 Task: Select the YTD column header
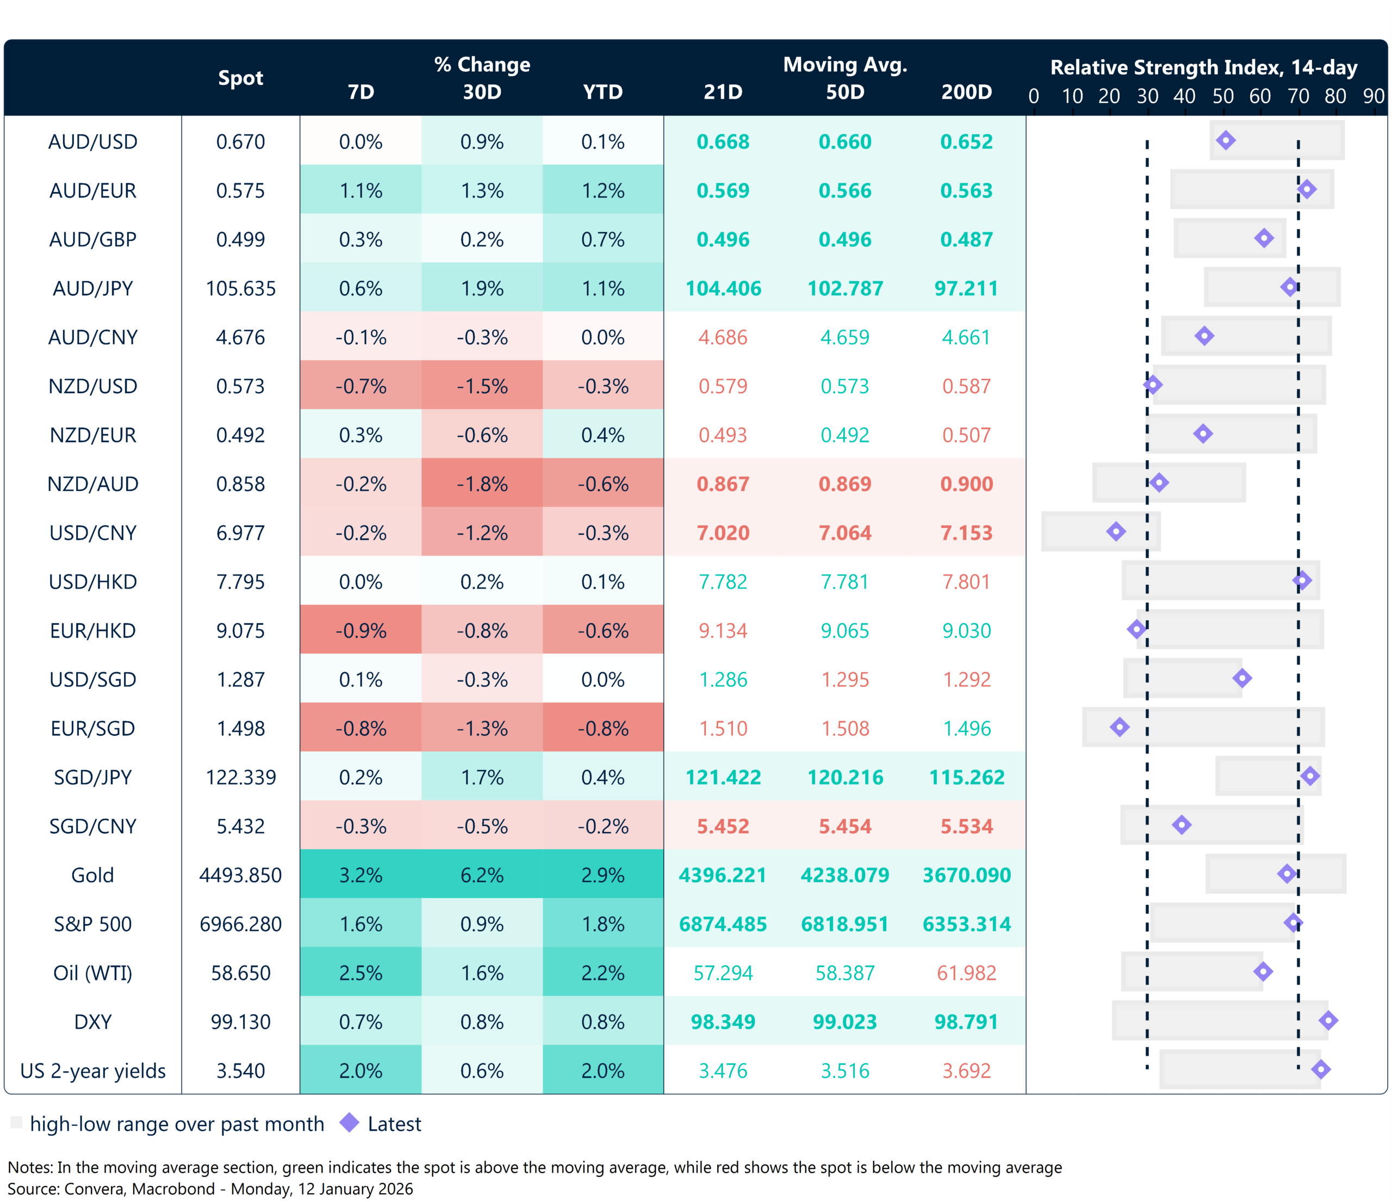602,92
